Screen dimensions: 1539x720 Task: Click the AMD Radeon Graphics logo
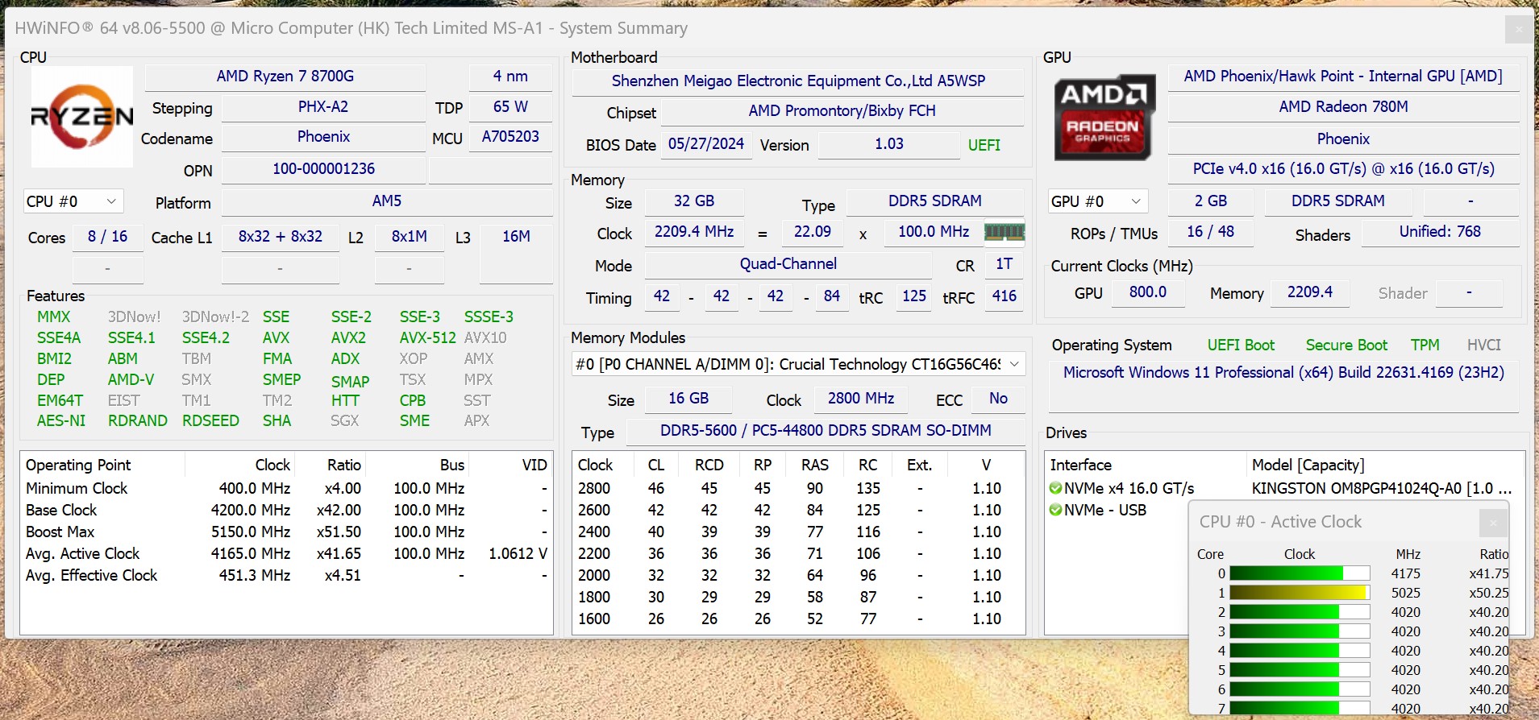click(x=1103, y=118)
